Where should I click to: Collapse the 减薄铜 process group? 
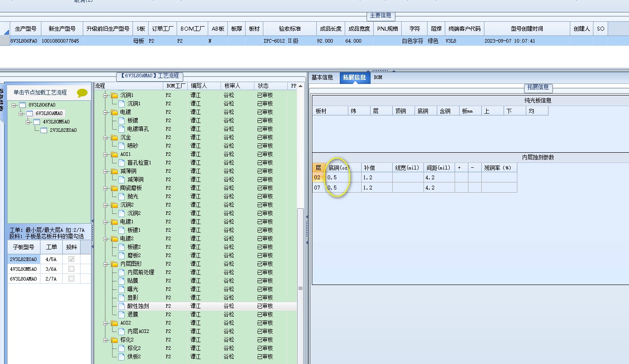coord(106,171)
